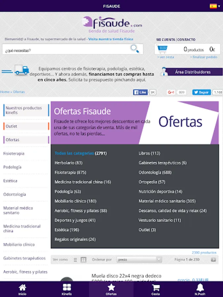Open Inicio home tab
This screenshot has height=297, width=223.
pyautogui.click(x=22, y=289)
